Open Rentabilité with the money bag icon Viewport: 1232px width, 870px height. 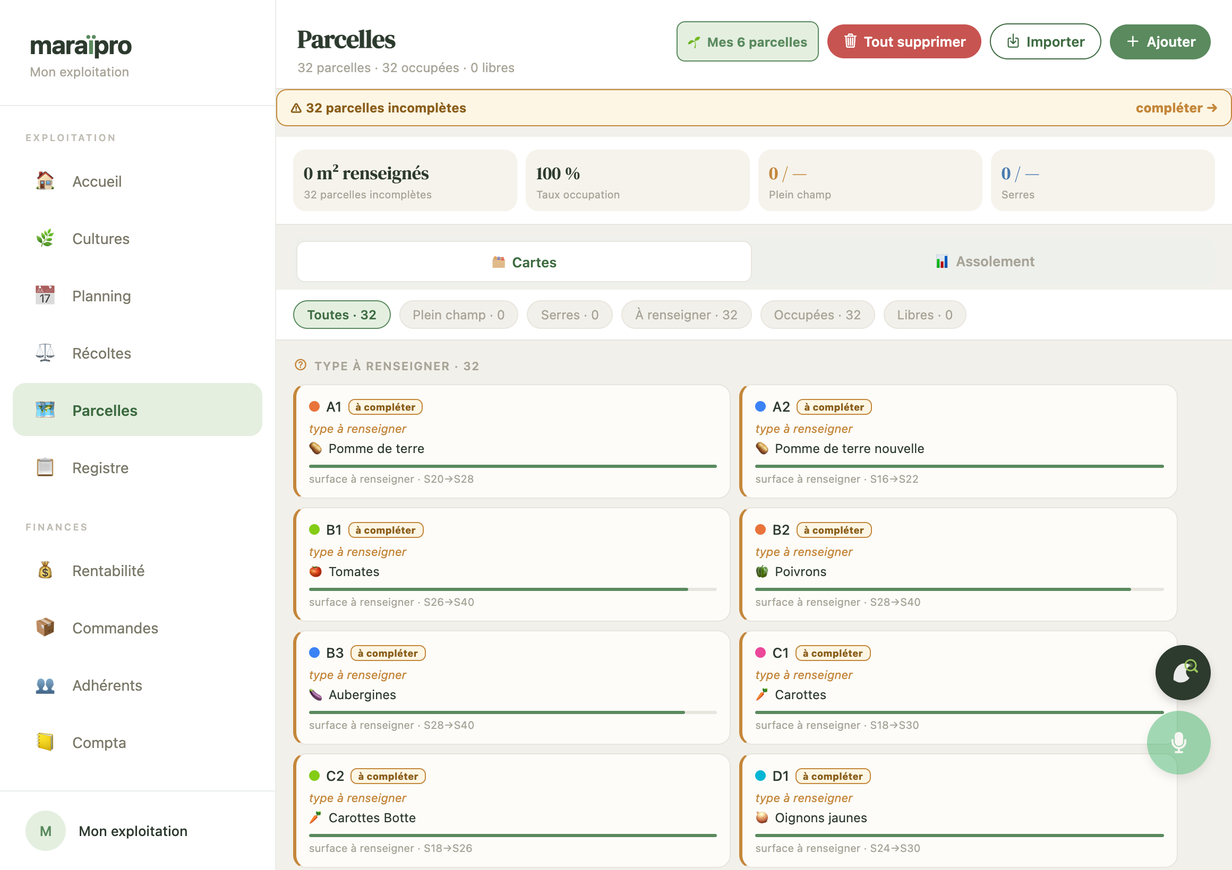45,570
